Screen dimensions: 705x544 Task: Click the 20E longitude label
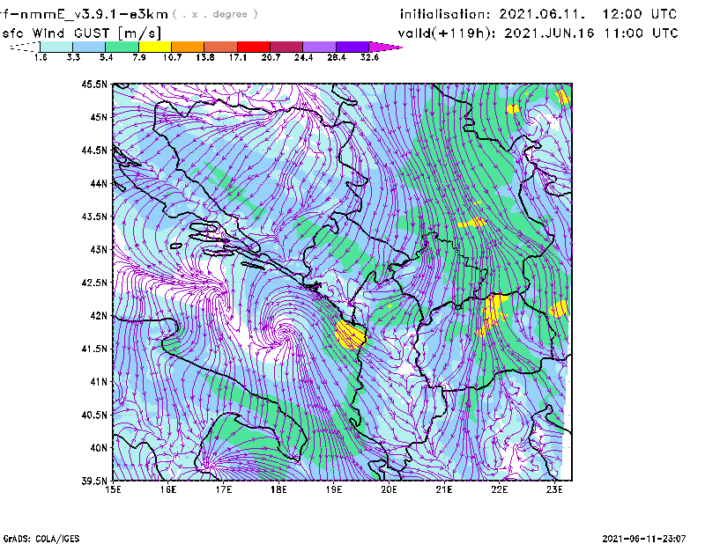click(389, 489)
